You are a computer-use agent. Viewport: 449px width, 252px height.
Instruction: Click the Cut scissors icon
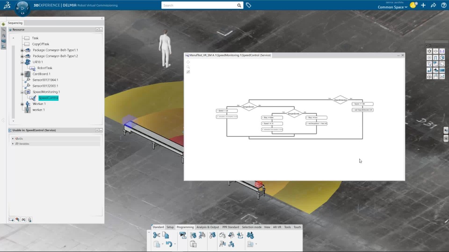click(x=156, y=235)
